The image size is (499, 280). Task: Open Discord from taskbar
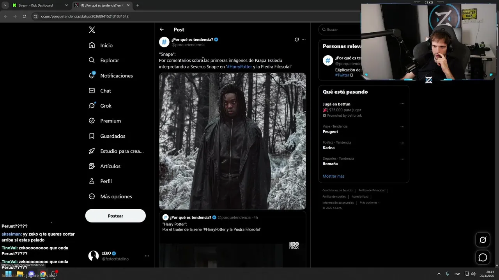click(x=32, y=274)
